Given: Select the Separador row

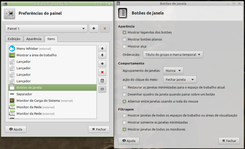Looking at the screenshot, I should click(53, 94).
